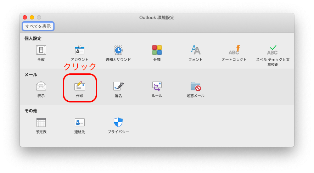This screenshot has height=173, width=314.
Task: Click the すべてを表示 button
Action: (x=38, y=26)
